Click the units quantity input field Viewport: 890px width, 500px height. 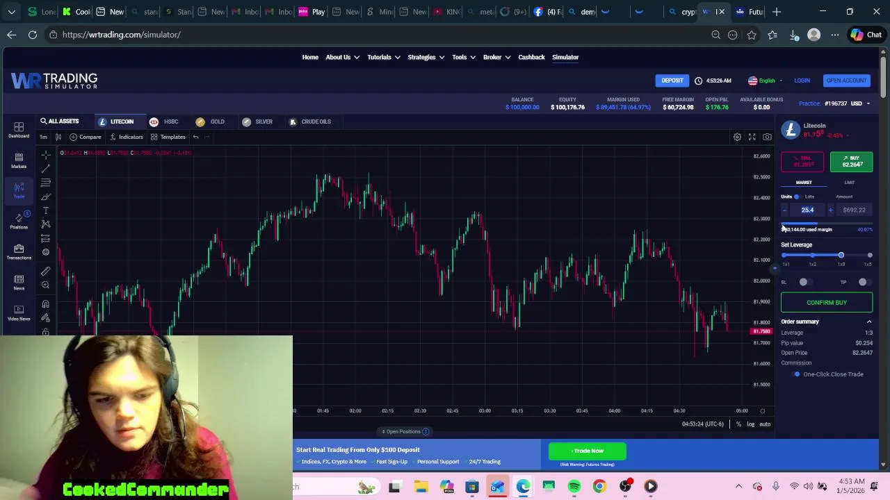[x=807, y=210]
